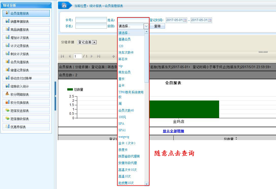
Task: Collapse the parameter panel with toggle handle
Action: coord(263,52)
